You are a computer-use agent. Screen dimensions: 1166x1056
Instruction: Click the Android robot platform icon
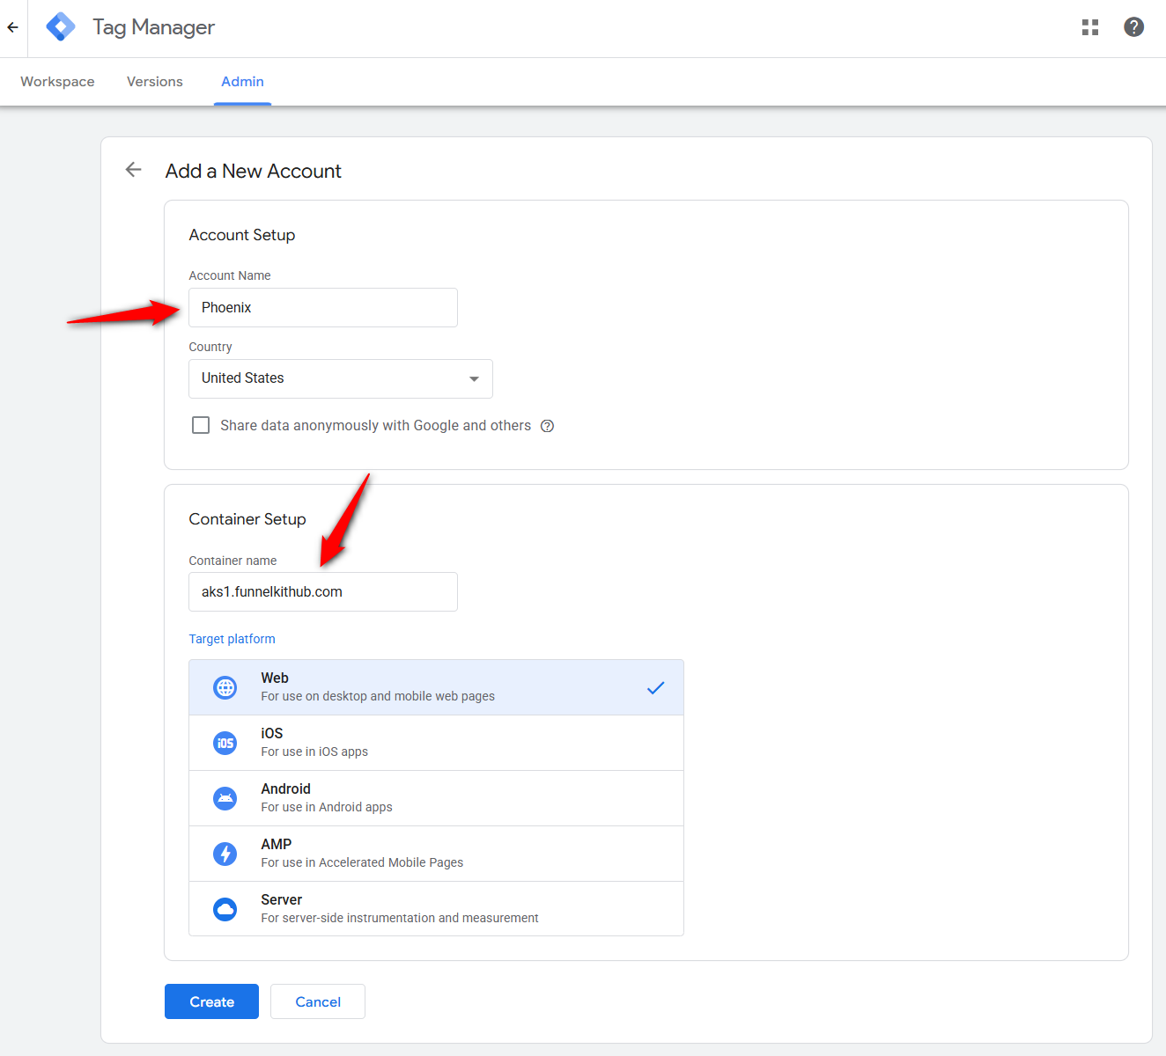[x=225, y=798]
